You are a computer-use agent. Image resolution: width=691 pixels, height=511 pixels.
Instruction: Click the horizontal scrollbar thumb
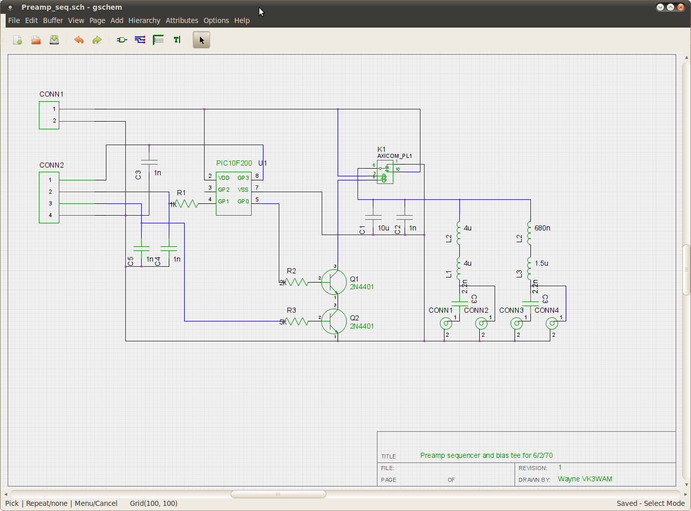pyautogui.click(x=278, y=494)
